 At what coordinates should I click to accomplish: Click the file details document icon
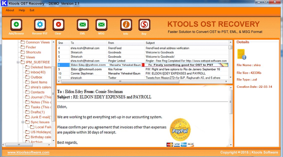pyautogui.click(x=242, y=54)
